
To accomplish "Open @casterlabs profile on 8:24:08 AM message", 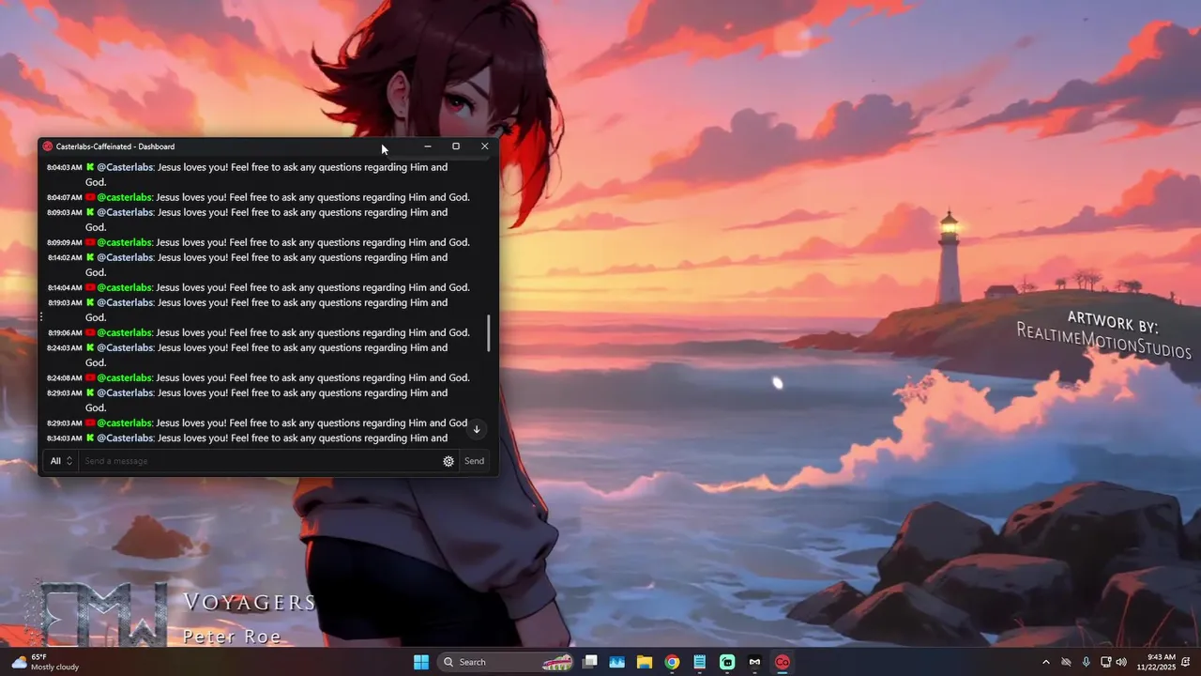I will click(x=124, y=377).
